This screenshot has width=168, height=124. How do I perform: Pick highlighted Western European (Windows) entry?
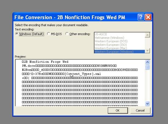click(x=119, y=52)
